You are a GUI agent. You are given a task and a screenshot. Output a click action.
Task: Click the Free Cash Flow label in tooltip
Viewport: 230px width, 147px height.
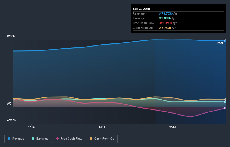143,23
